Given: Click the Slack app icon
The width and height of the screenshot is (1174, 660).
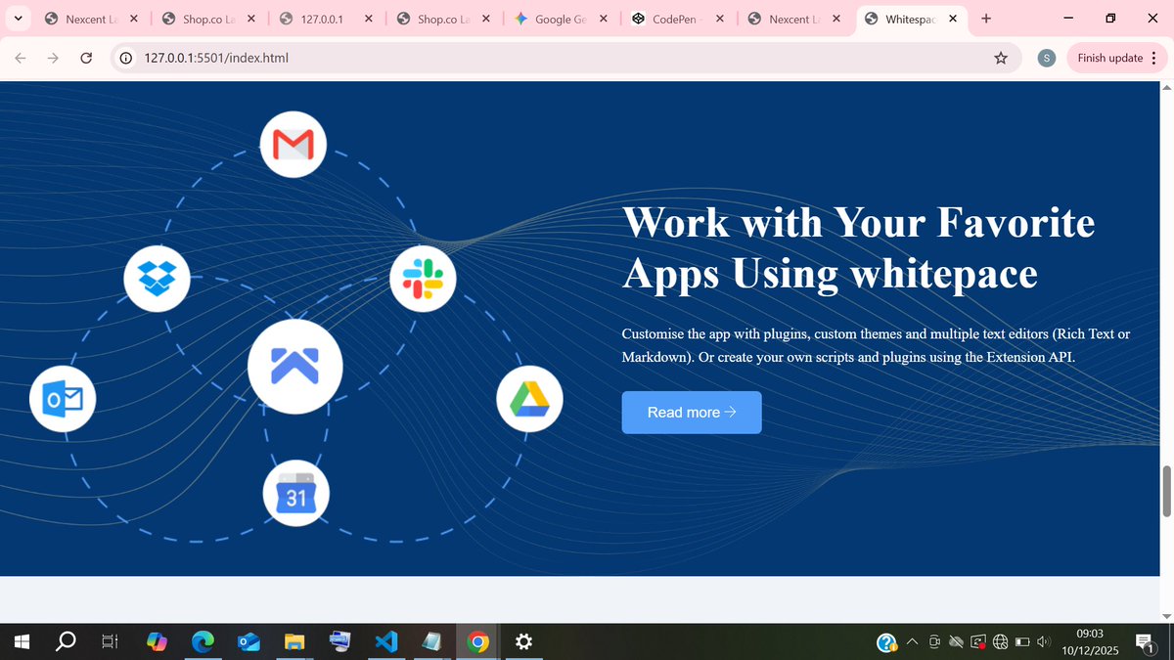Looking at the screenshot, I should click(423, 279).
